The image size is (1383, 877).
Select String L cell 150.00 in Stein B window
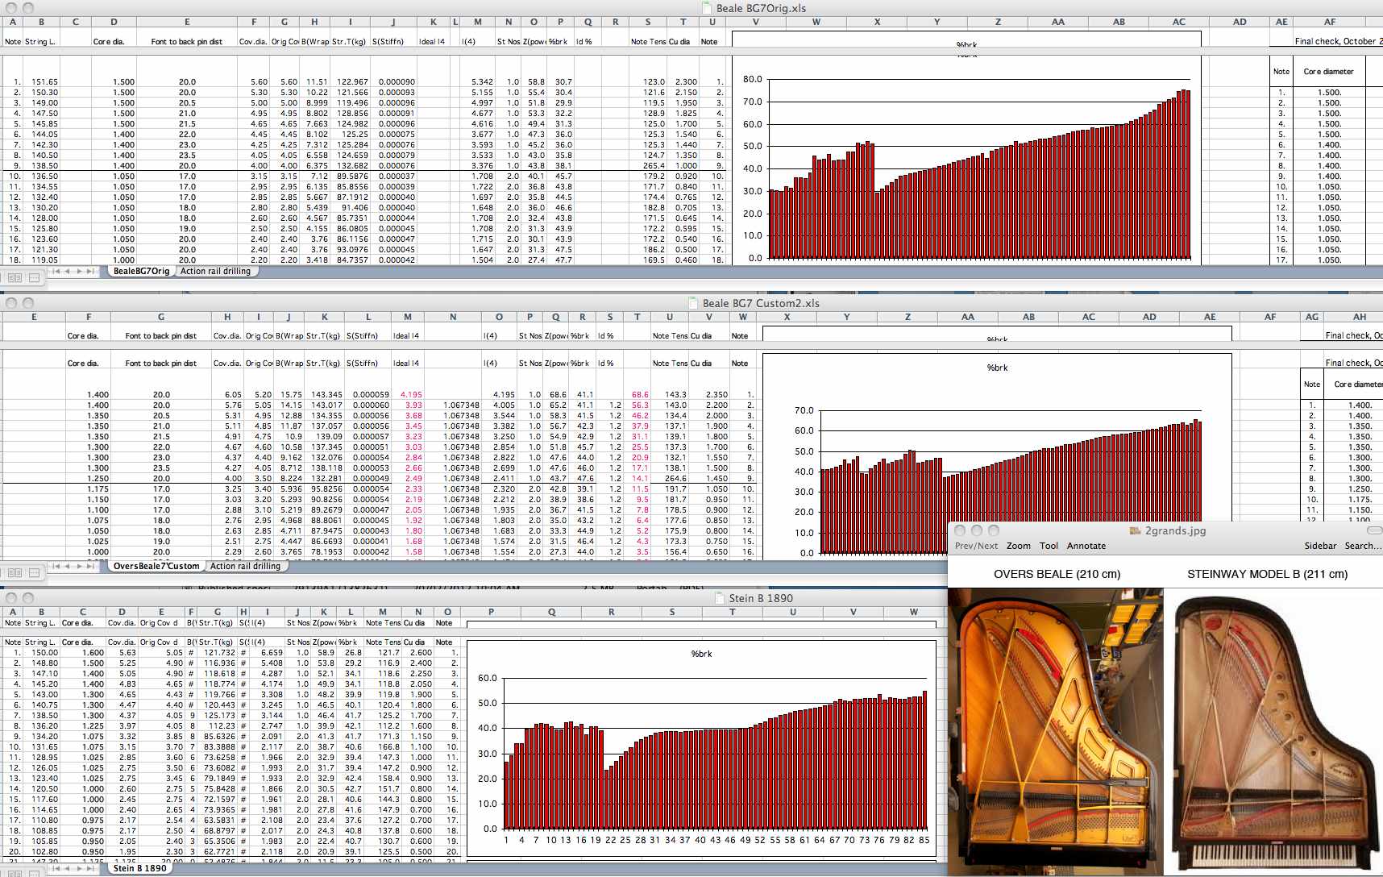42,653
